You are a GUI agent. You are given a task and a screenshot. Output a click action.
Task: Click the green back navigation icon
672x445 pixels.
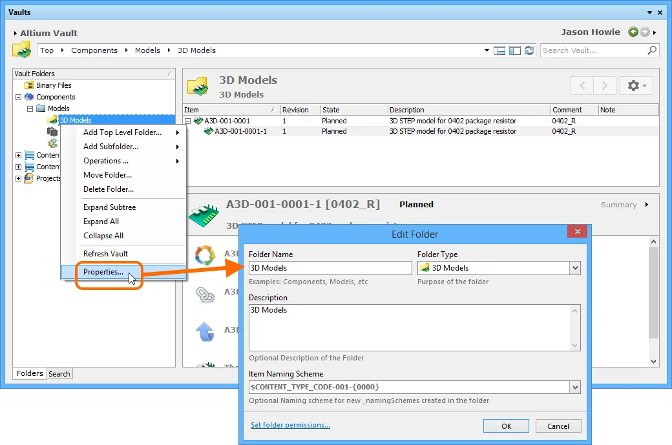click(x=633, y=32)
